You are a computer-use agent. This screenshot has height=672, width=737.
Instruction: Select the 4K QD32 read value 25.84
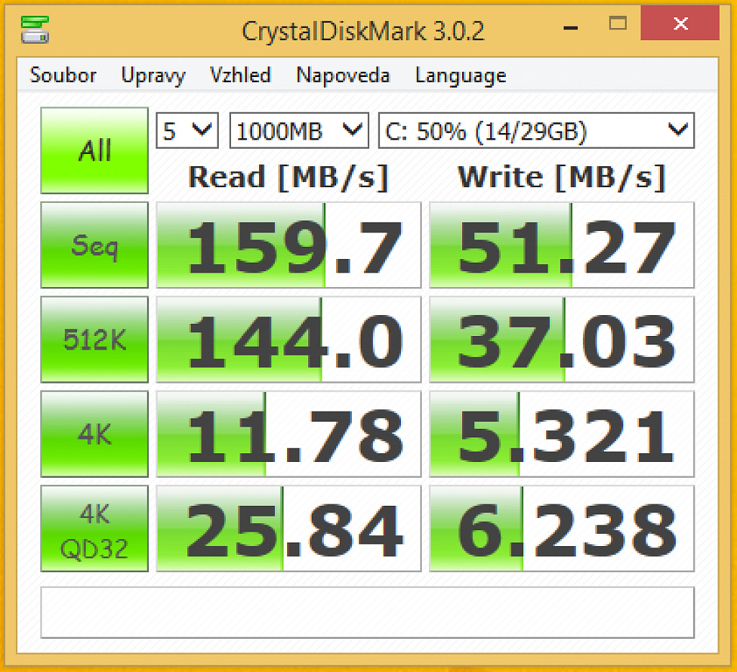click(x=289, y=529)
